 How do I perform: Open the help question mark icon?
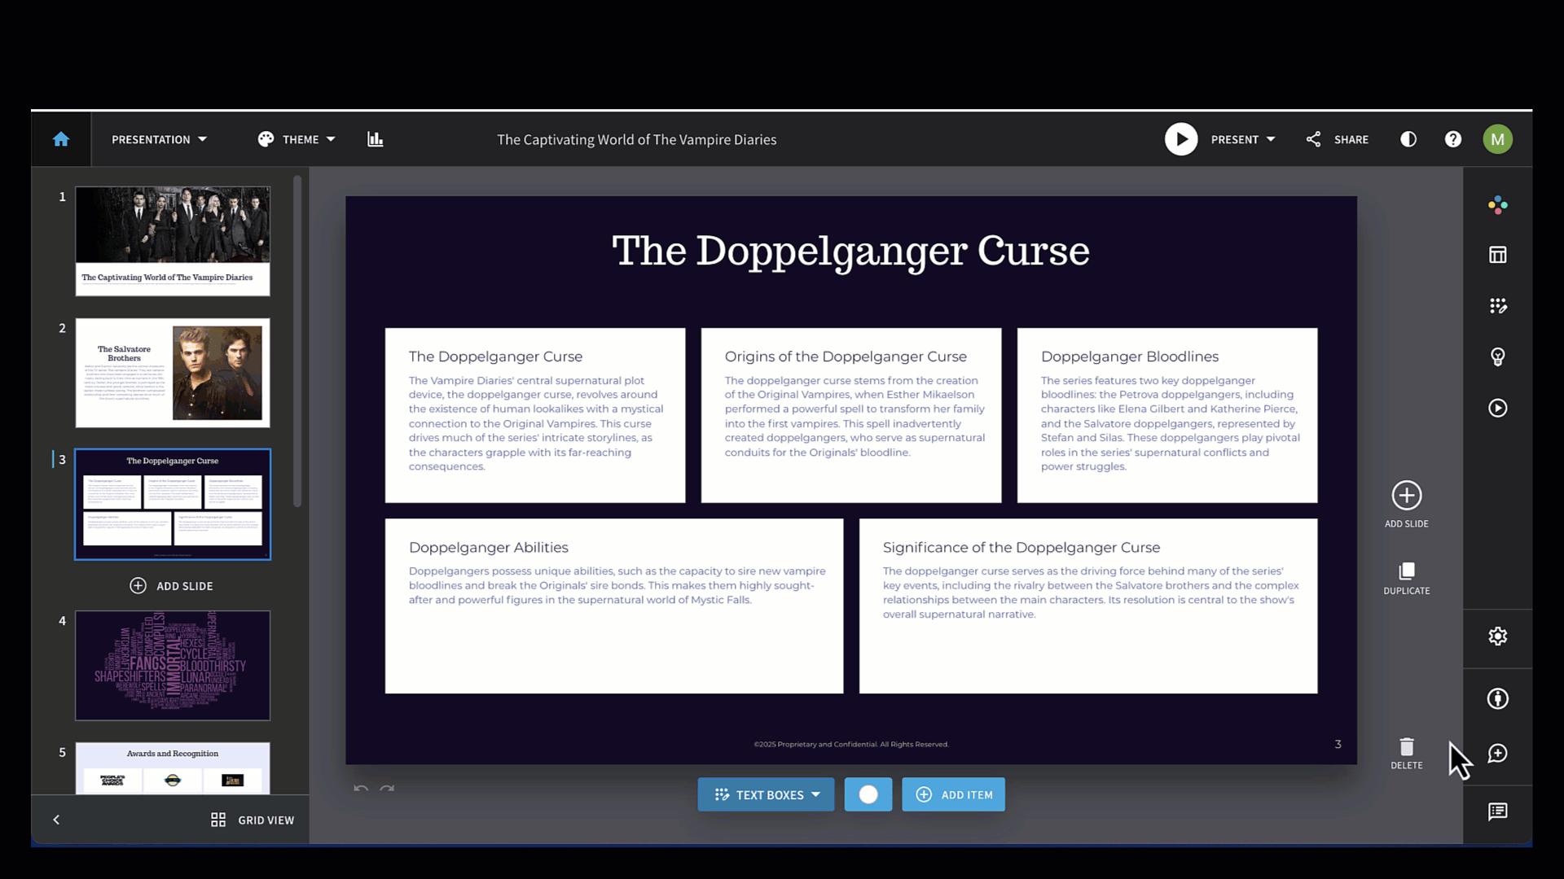(x=1453, y=139)
